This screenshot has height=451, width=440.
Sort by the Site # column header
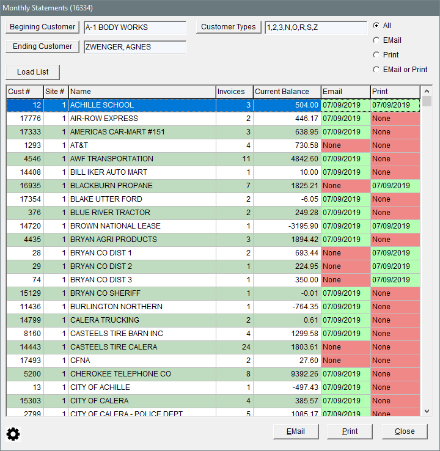point(56,92)
